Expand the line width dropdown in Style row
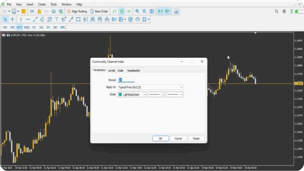The width and height of the screenshot is (304, 171). coord(175,95)
